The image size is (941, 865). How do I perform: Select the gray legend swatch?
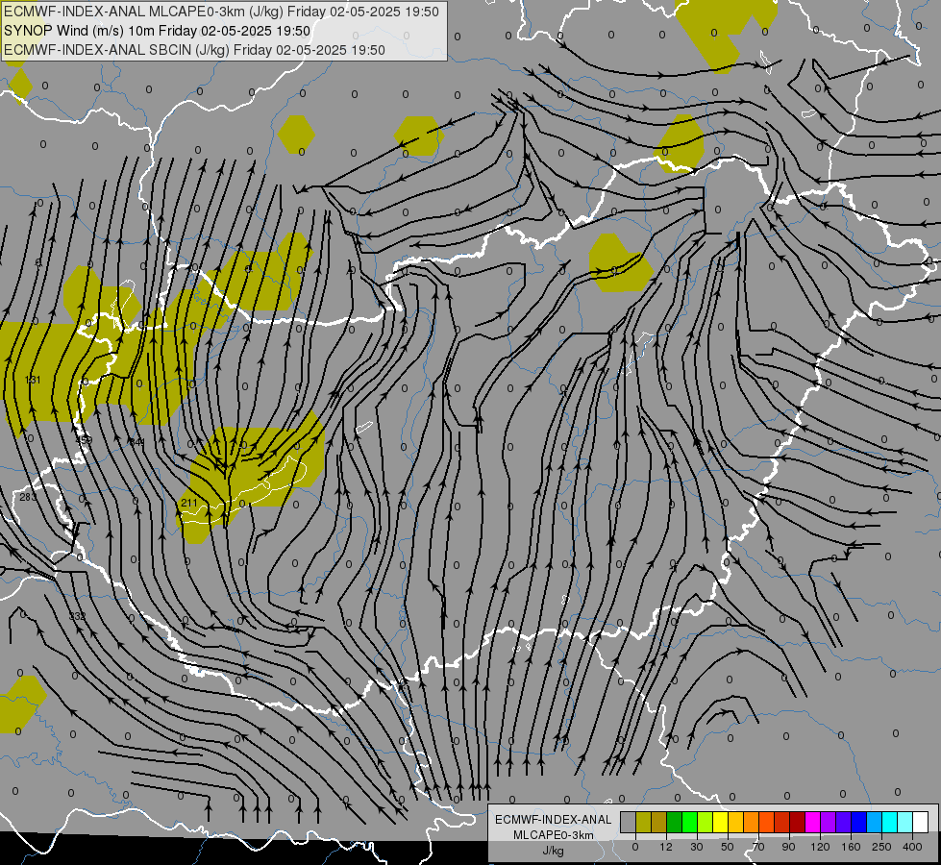tap(629, 822)
